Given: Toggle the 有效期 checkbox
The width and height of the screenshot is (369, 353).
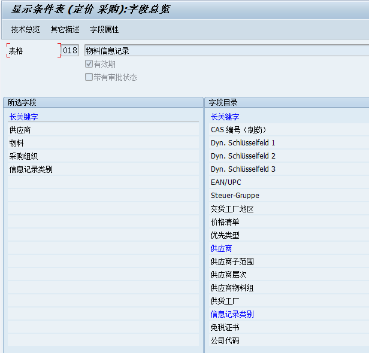Looking at the screenshot, I should [x=89, y=64].
